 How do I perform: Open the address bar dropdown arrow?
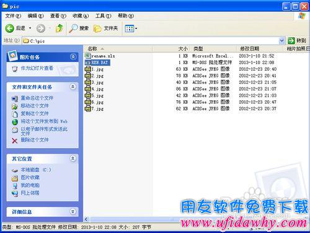pyautogui.click(x=281, y=41)
